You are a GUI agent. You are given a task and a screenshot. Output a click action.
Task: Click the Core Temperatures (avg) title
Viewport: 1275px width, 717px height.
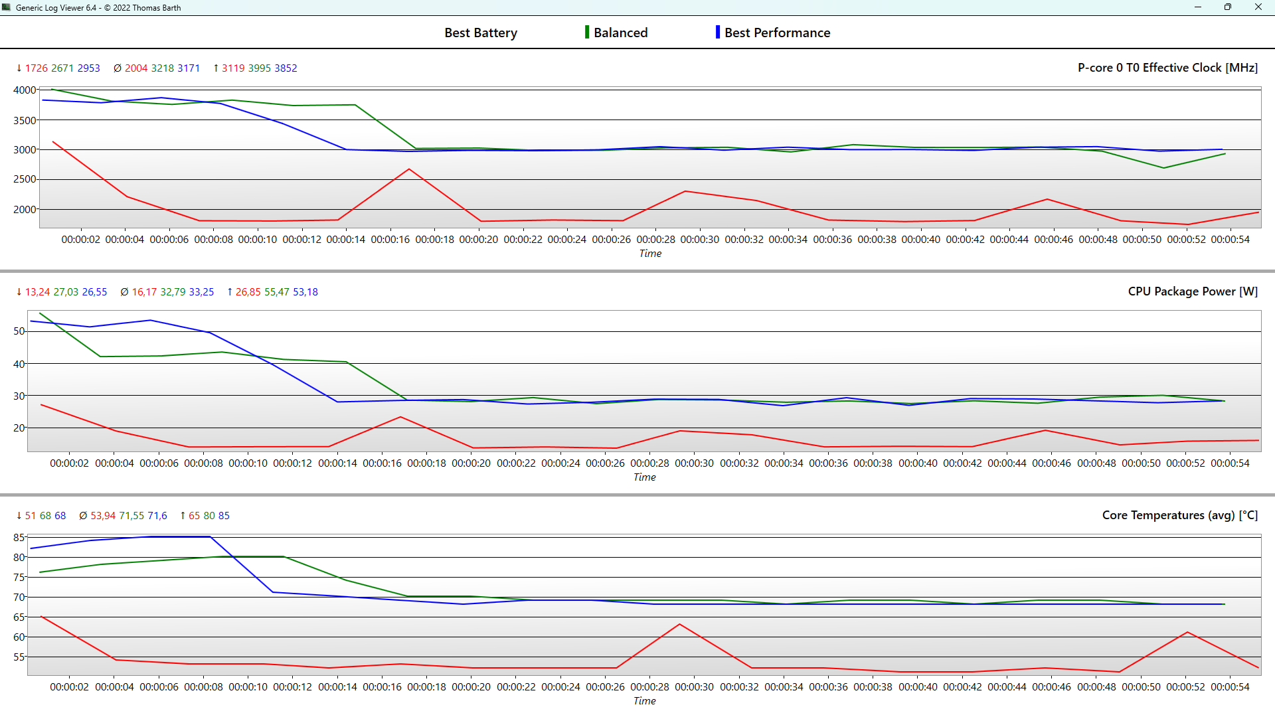coord(1180,515)
